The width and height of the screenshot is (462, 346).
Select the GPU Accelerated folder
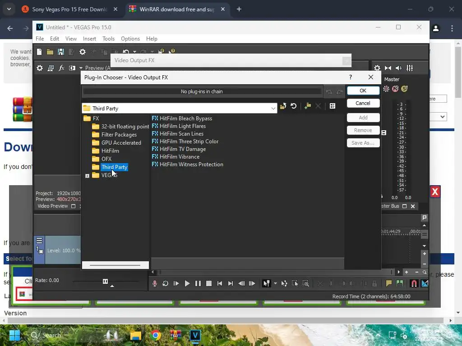tap(121, 143)
